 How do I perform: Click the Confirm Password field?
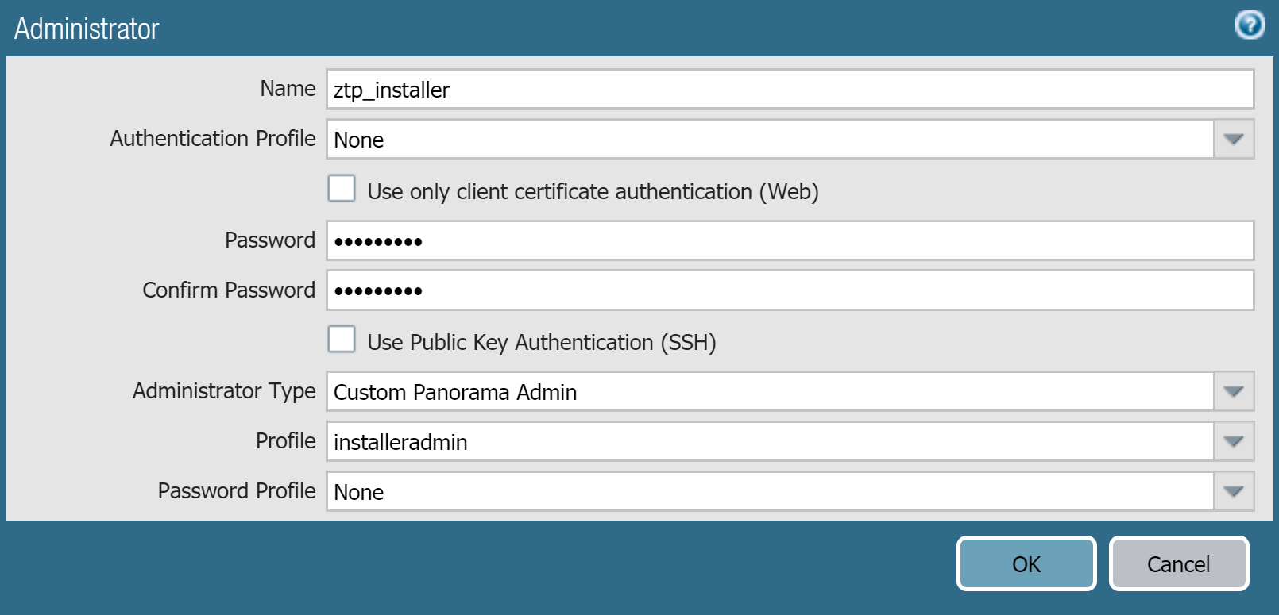tap(790, 290)
